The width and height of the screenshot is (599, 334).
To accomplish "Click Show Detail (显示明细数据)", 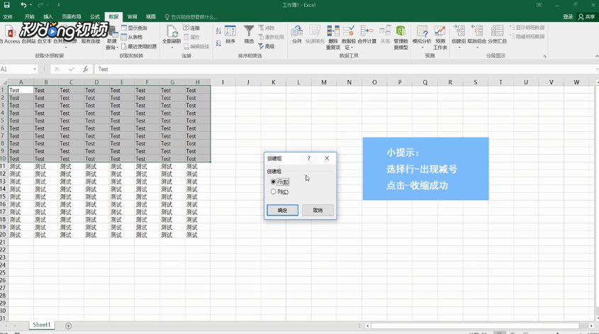I will click(x=527, y=28).
